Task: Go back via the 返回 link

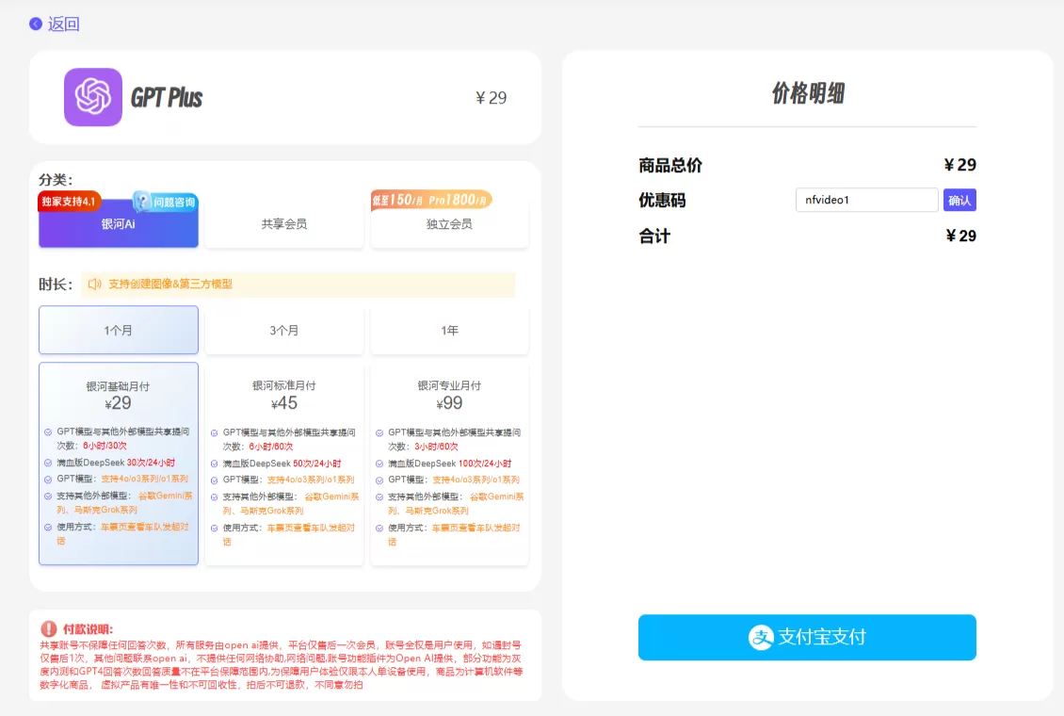Action: pos(64,24)
